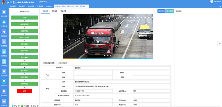222x107 pixels.
Task: Open the 应用实例 globe sidebar icon
Action: [4, 71]
